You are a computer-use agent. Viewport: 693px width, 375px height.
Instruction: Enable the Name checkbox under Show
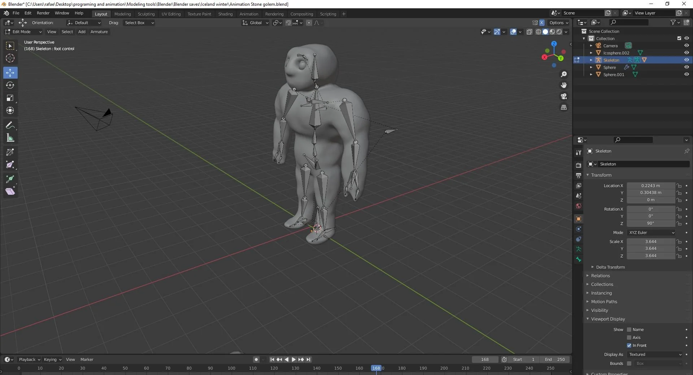[x=629, y=329]
